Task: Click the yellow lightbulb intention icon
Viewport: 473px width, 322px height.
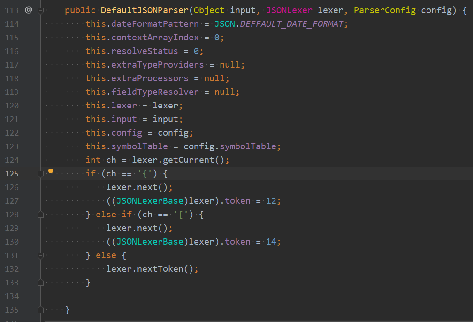Action: point(51,172)
